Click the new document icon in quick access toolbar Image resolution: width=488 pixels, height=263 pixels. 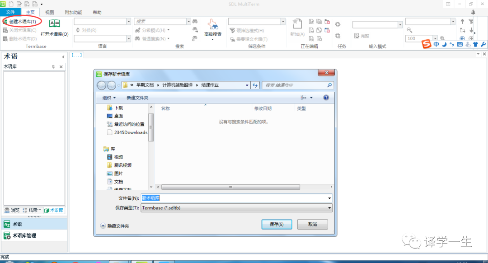(11, 4)
